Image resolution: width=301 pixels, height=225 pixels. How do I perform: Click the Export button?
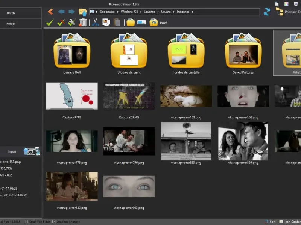[158, 22]
